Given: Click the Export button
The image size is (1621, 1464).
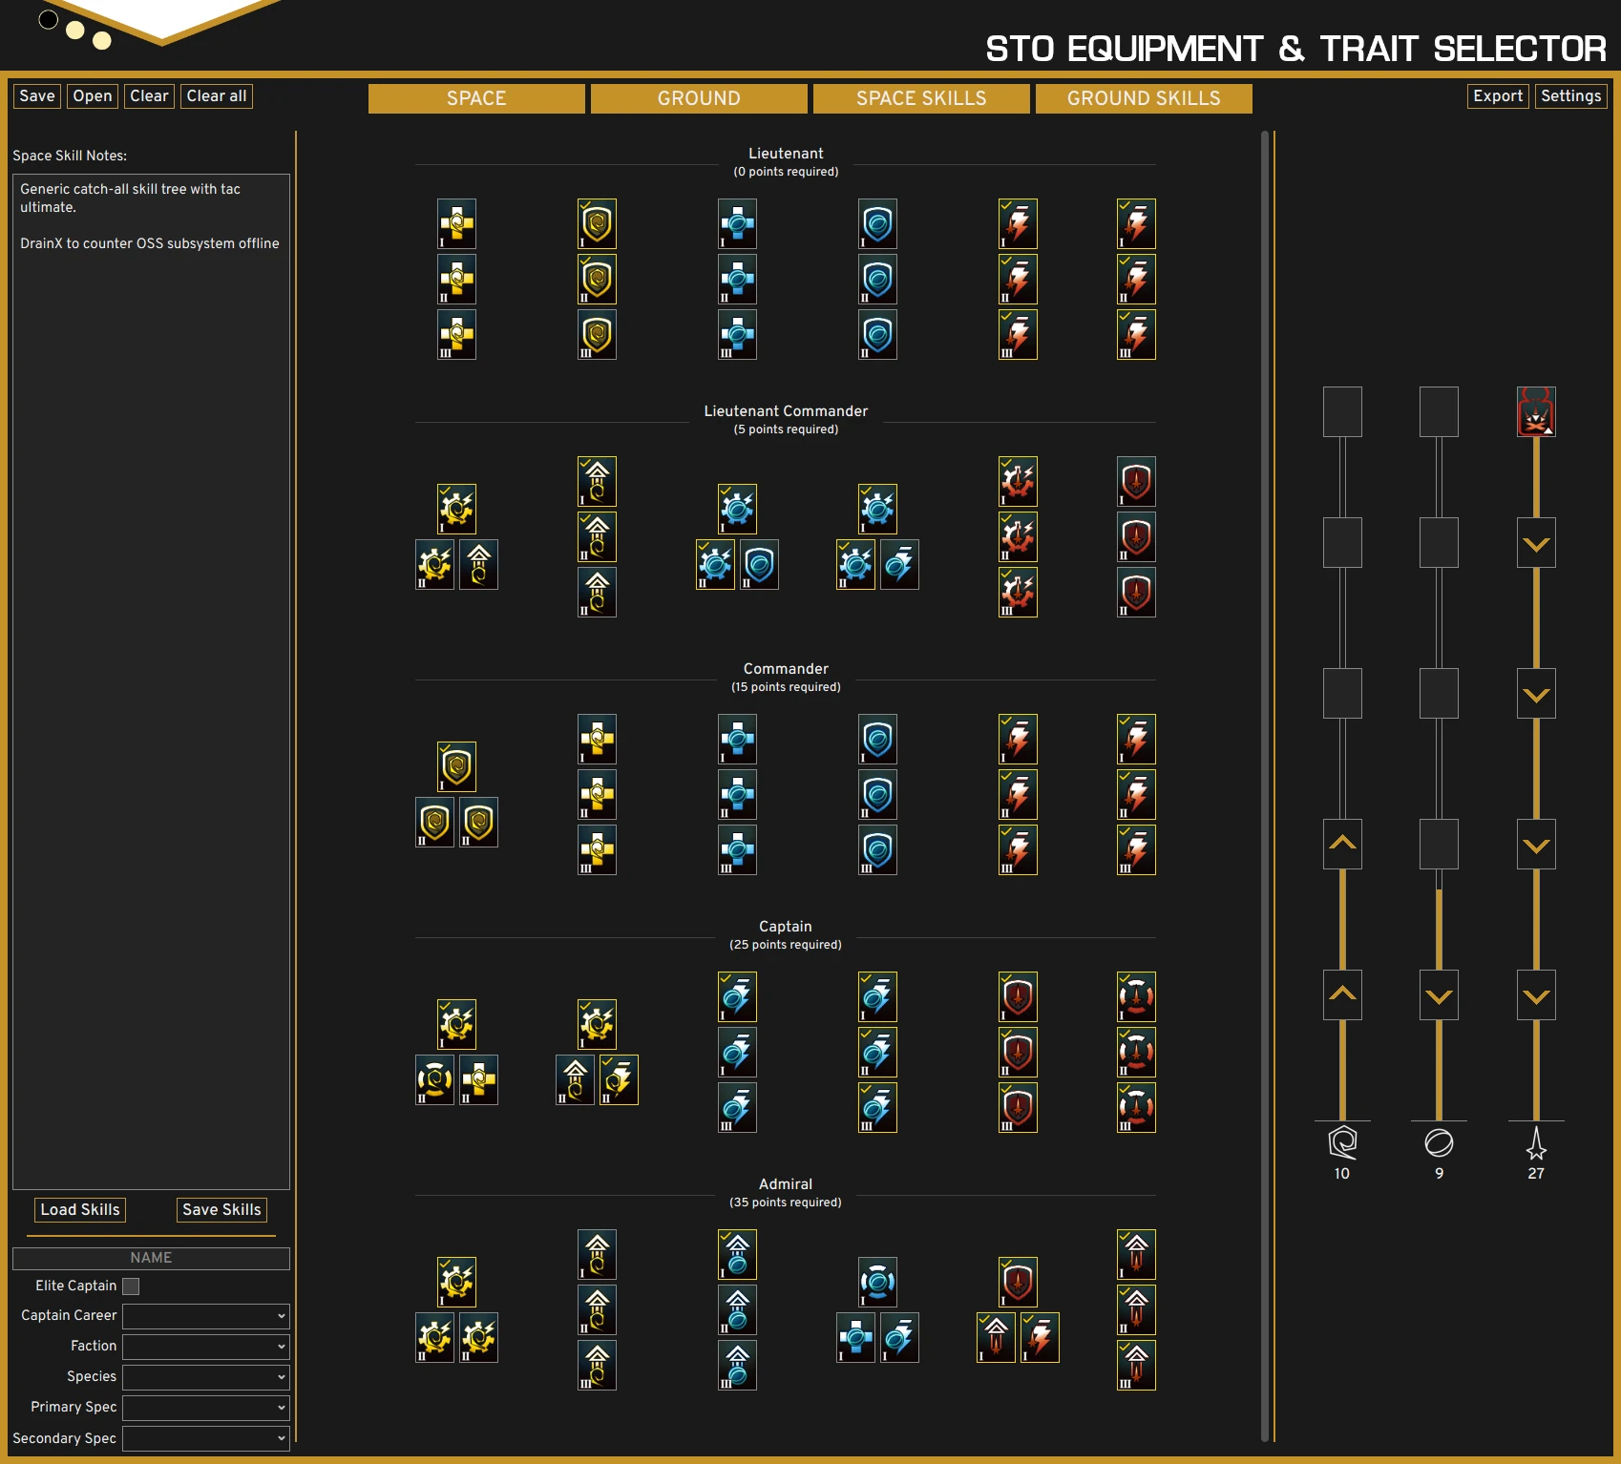Looking at the screenshot, I should click(x=1497, y=95).
